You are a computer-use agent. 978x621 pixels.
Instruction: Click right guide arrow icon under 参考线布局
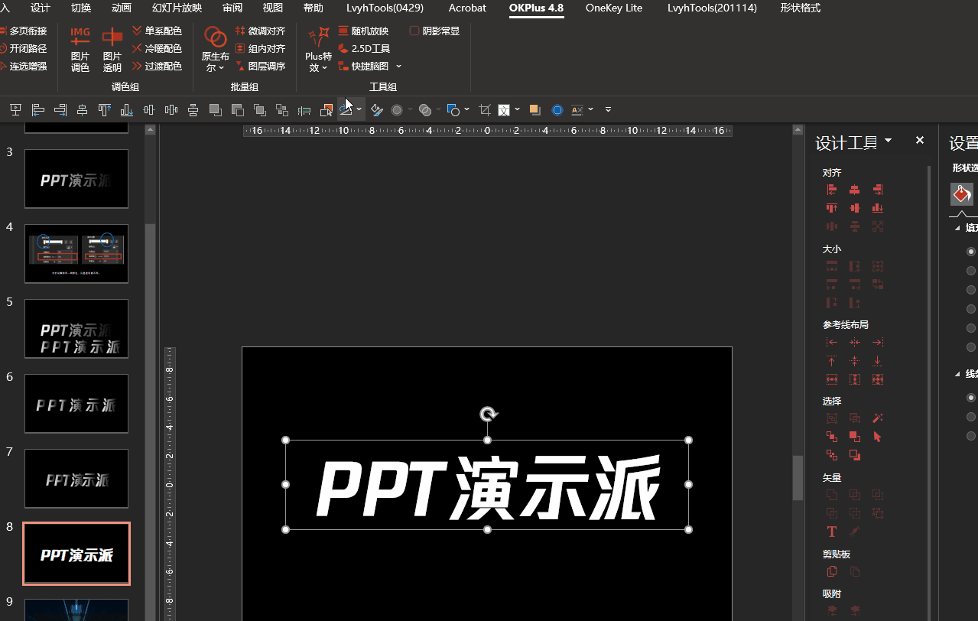(878, 343)
